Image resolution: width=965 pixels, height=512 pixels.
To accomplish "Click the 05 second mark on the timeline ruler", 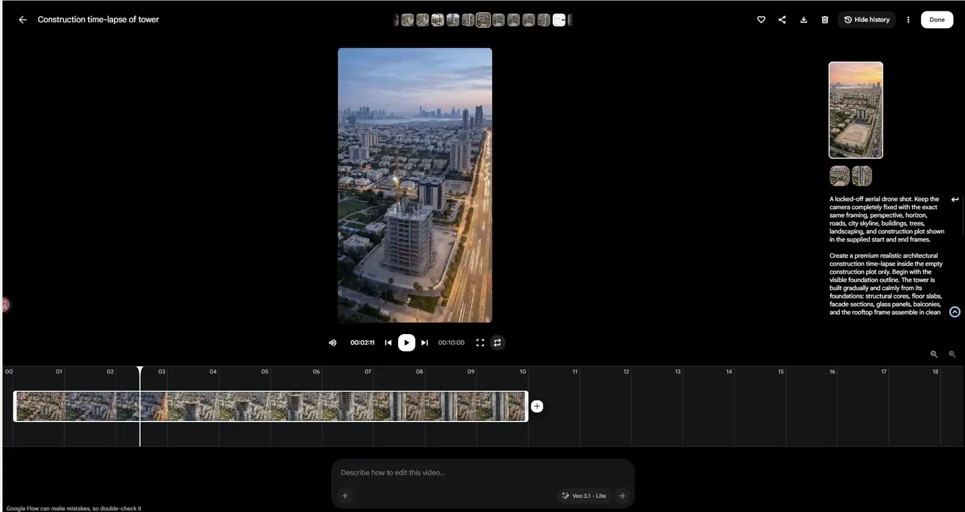I will 265,371.
